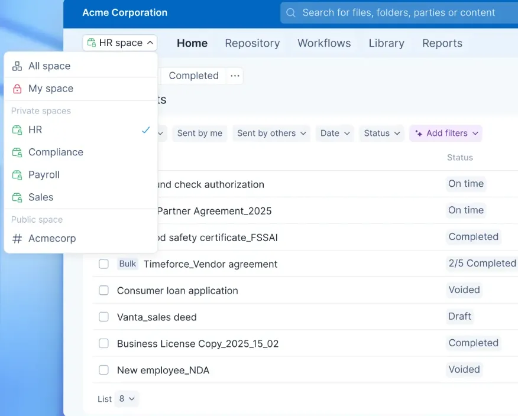
Task: Switch to the Reports tab
Action: pos(442,43)
